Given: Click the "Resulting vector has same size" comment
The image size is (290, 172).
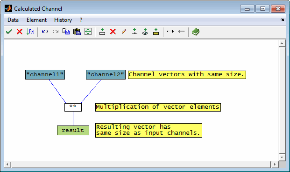Looking at the screenshot, I should (x=149, y=130).
